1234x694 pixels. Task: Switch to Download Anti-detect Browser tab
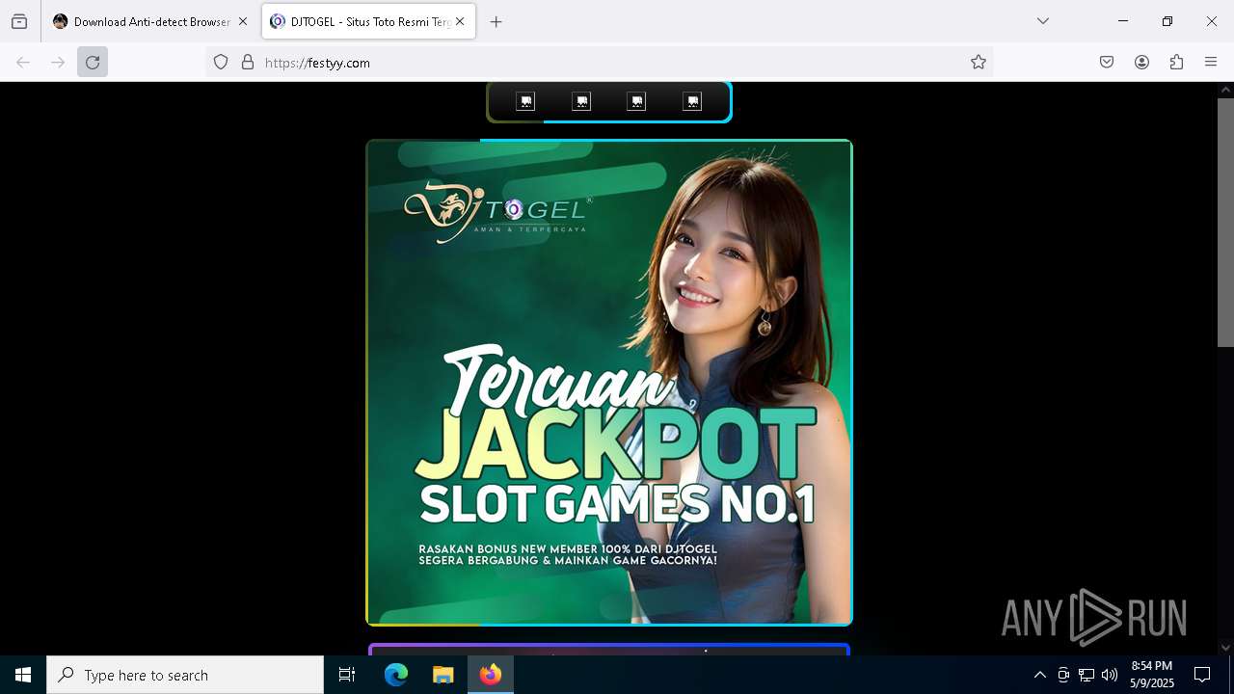coord(149,21)
